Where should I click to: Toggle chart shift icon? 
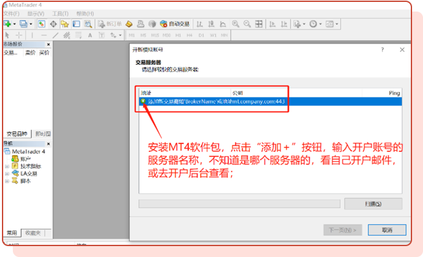tap(284, 24)
